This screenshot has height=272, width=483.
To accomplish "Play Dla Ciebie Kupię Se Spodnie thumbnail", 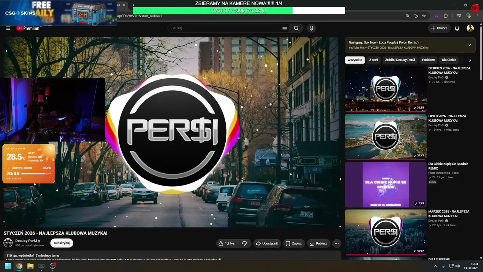I will point(386,185).
